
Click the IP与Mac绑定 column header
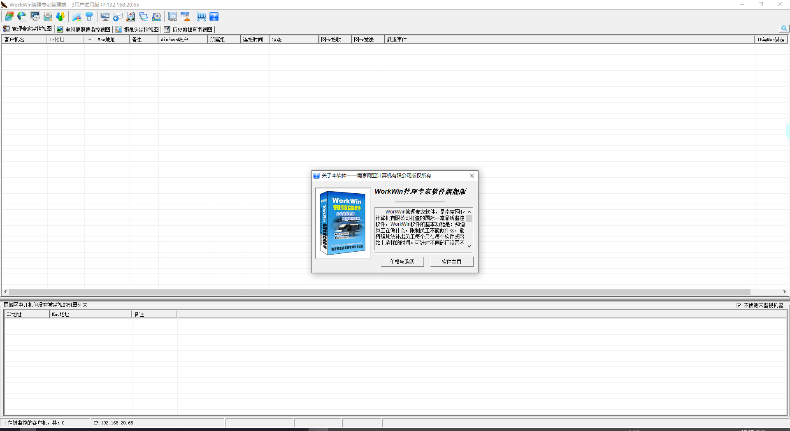coord(771,39)
